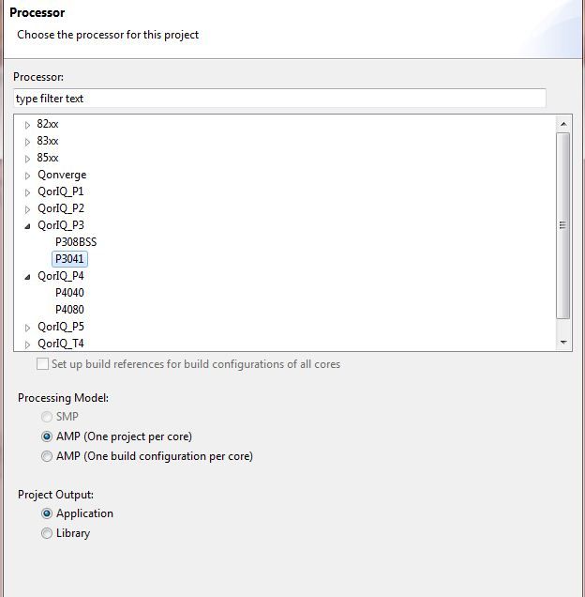Expand the 83xx processor group
Viewport: 585px width, 597px height.
pos(27,142)
